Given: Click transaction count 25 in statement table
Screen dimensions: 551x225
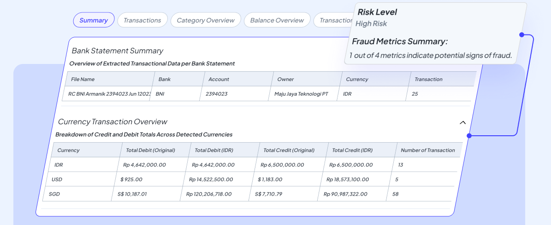Looking at the screenshot, I should [415, 93].
